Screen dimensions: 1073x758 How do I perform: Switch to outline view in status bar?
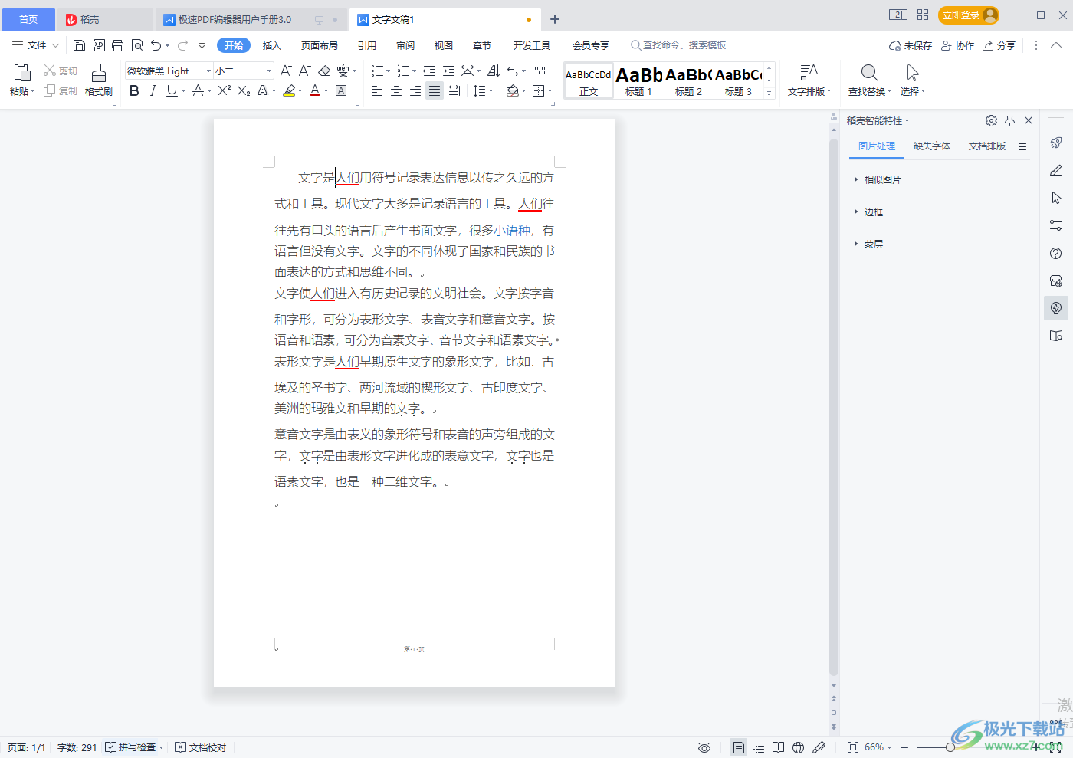pos(759,747)
